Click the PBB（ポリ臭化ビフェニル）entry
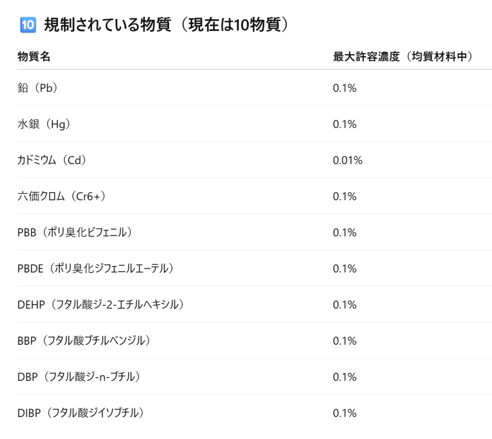 tap(74, 232)
